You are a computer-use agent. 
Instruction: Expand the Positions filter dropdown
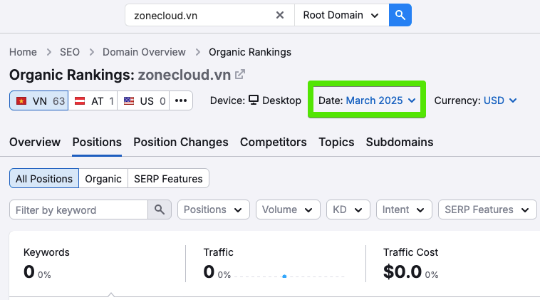tap(214, 210)
